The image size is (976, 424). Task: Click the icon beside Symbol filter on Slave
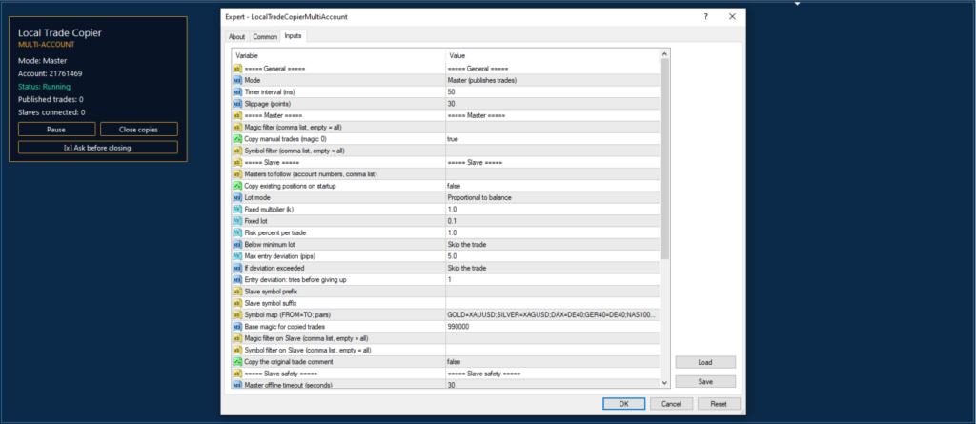click(x=237, y=350)
